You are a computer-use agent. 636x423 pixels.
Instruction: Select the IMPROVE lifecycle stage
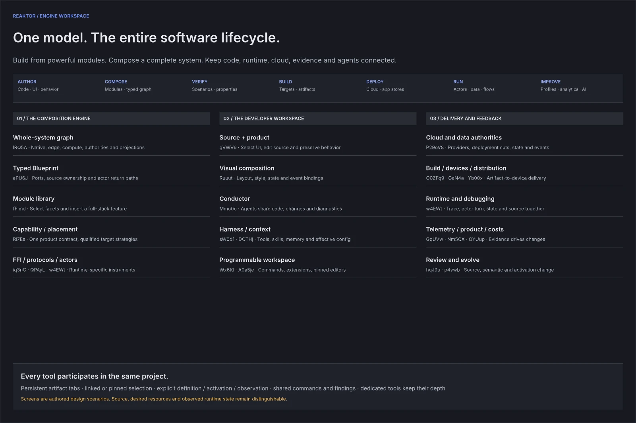tap(551, 81)
